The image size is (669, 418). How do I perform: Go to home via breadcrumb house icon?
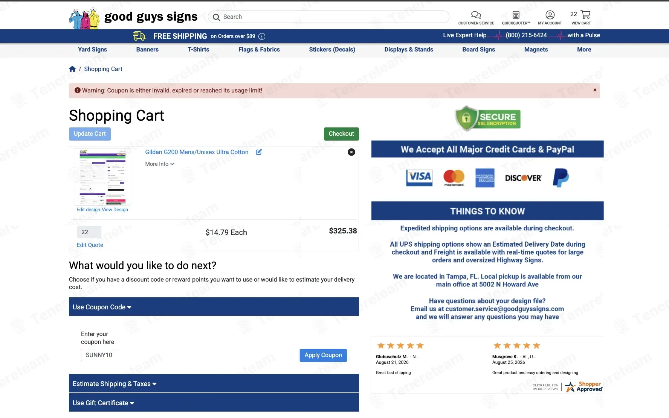[72, 69]
